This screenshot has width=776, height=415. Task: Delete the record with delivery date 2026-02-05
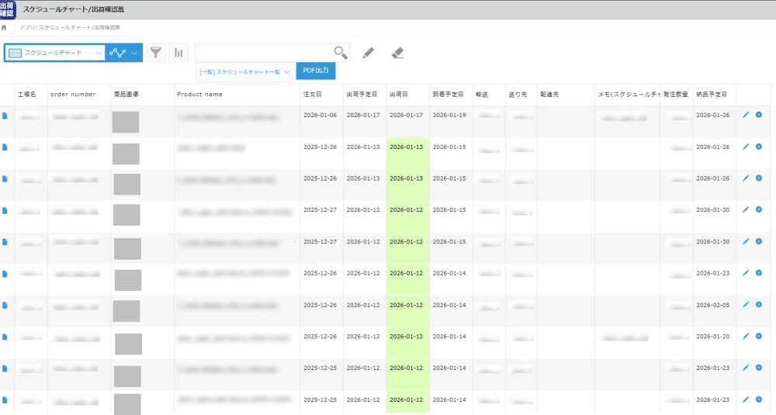[759, 305]
